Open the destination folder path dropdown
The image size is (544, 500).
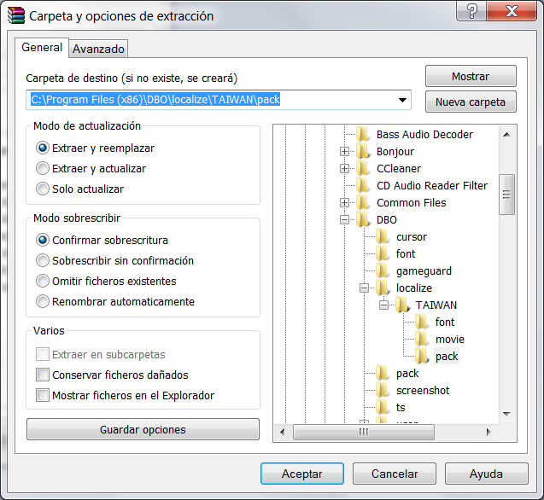402,101
